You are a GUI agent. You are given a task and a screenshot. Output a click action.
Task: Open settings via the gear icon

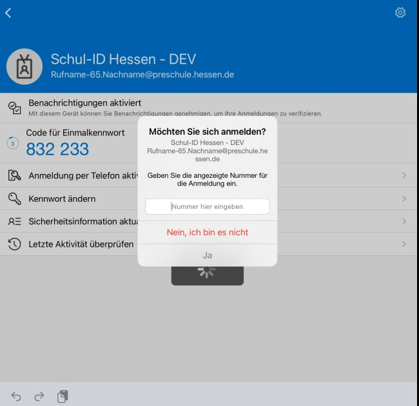click(x=400, y=12)
